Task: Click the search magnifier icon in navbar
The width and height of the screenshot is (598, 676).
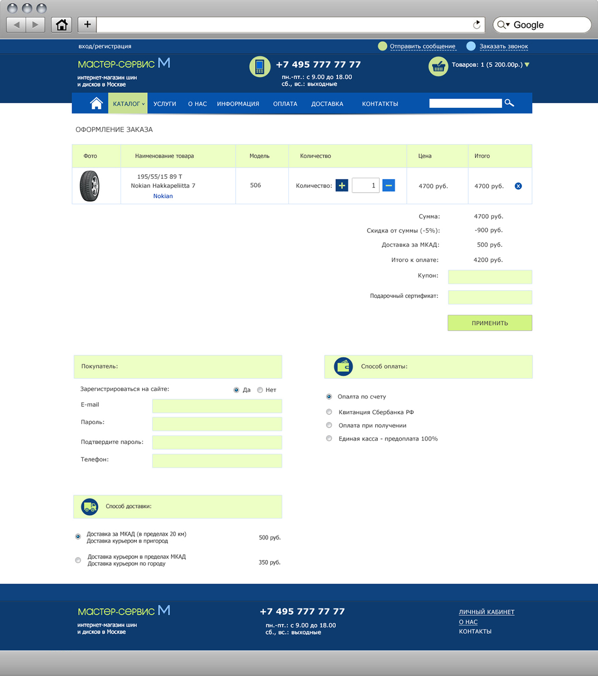Action: [509, 103]
